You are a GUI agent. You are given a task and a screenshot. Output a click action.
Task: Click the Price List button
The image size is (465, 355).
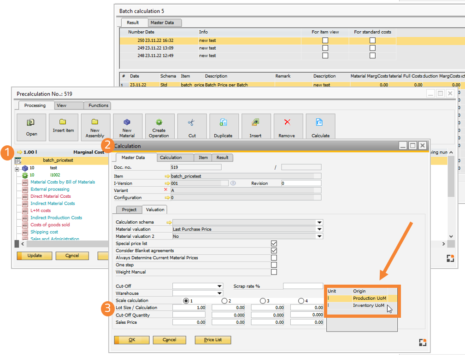212,340
